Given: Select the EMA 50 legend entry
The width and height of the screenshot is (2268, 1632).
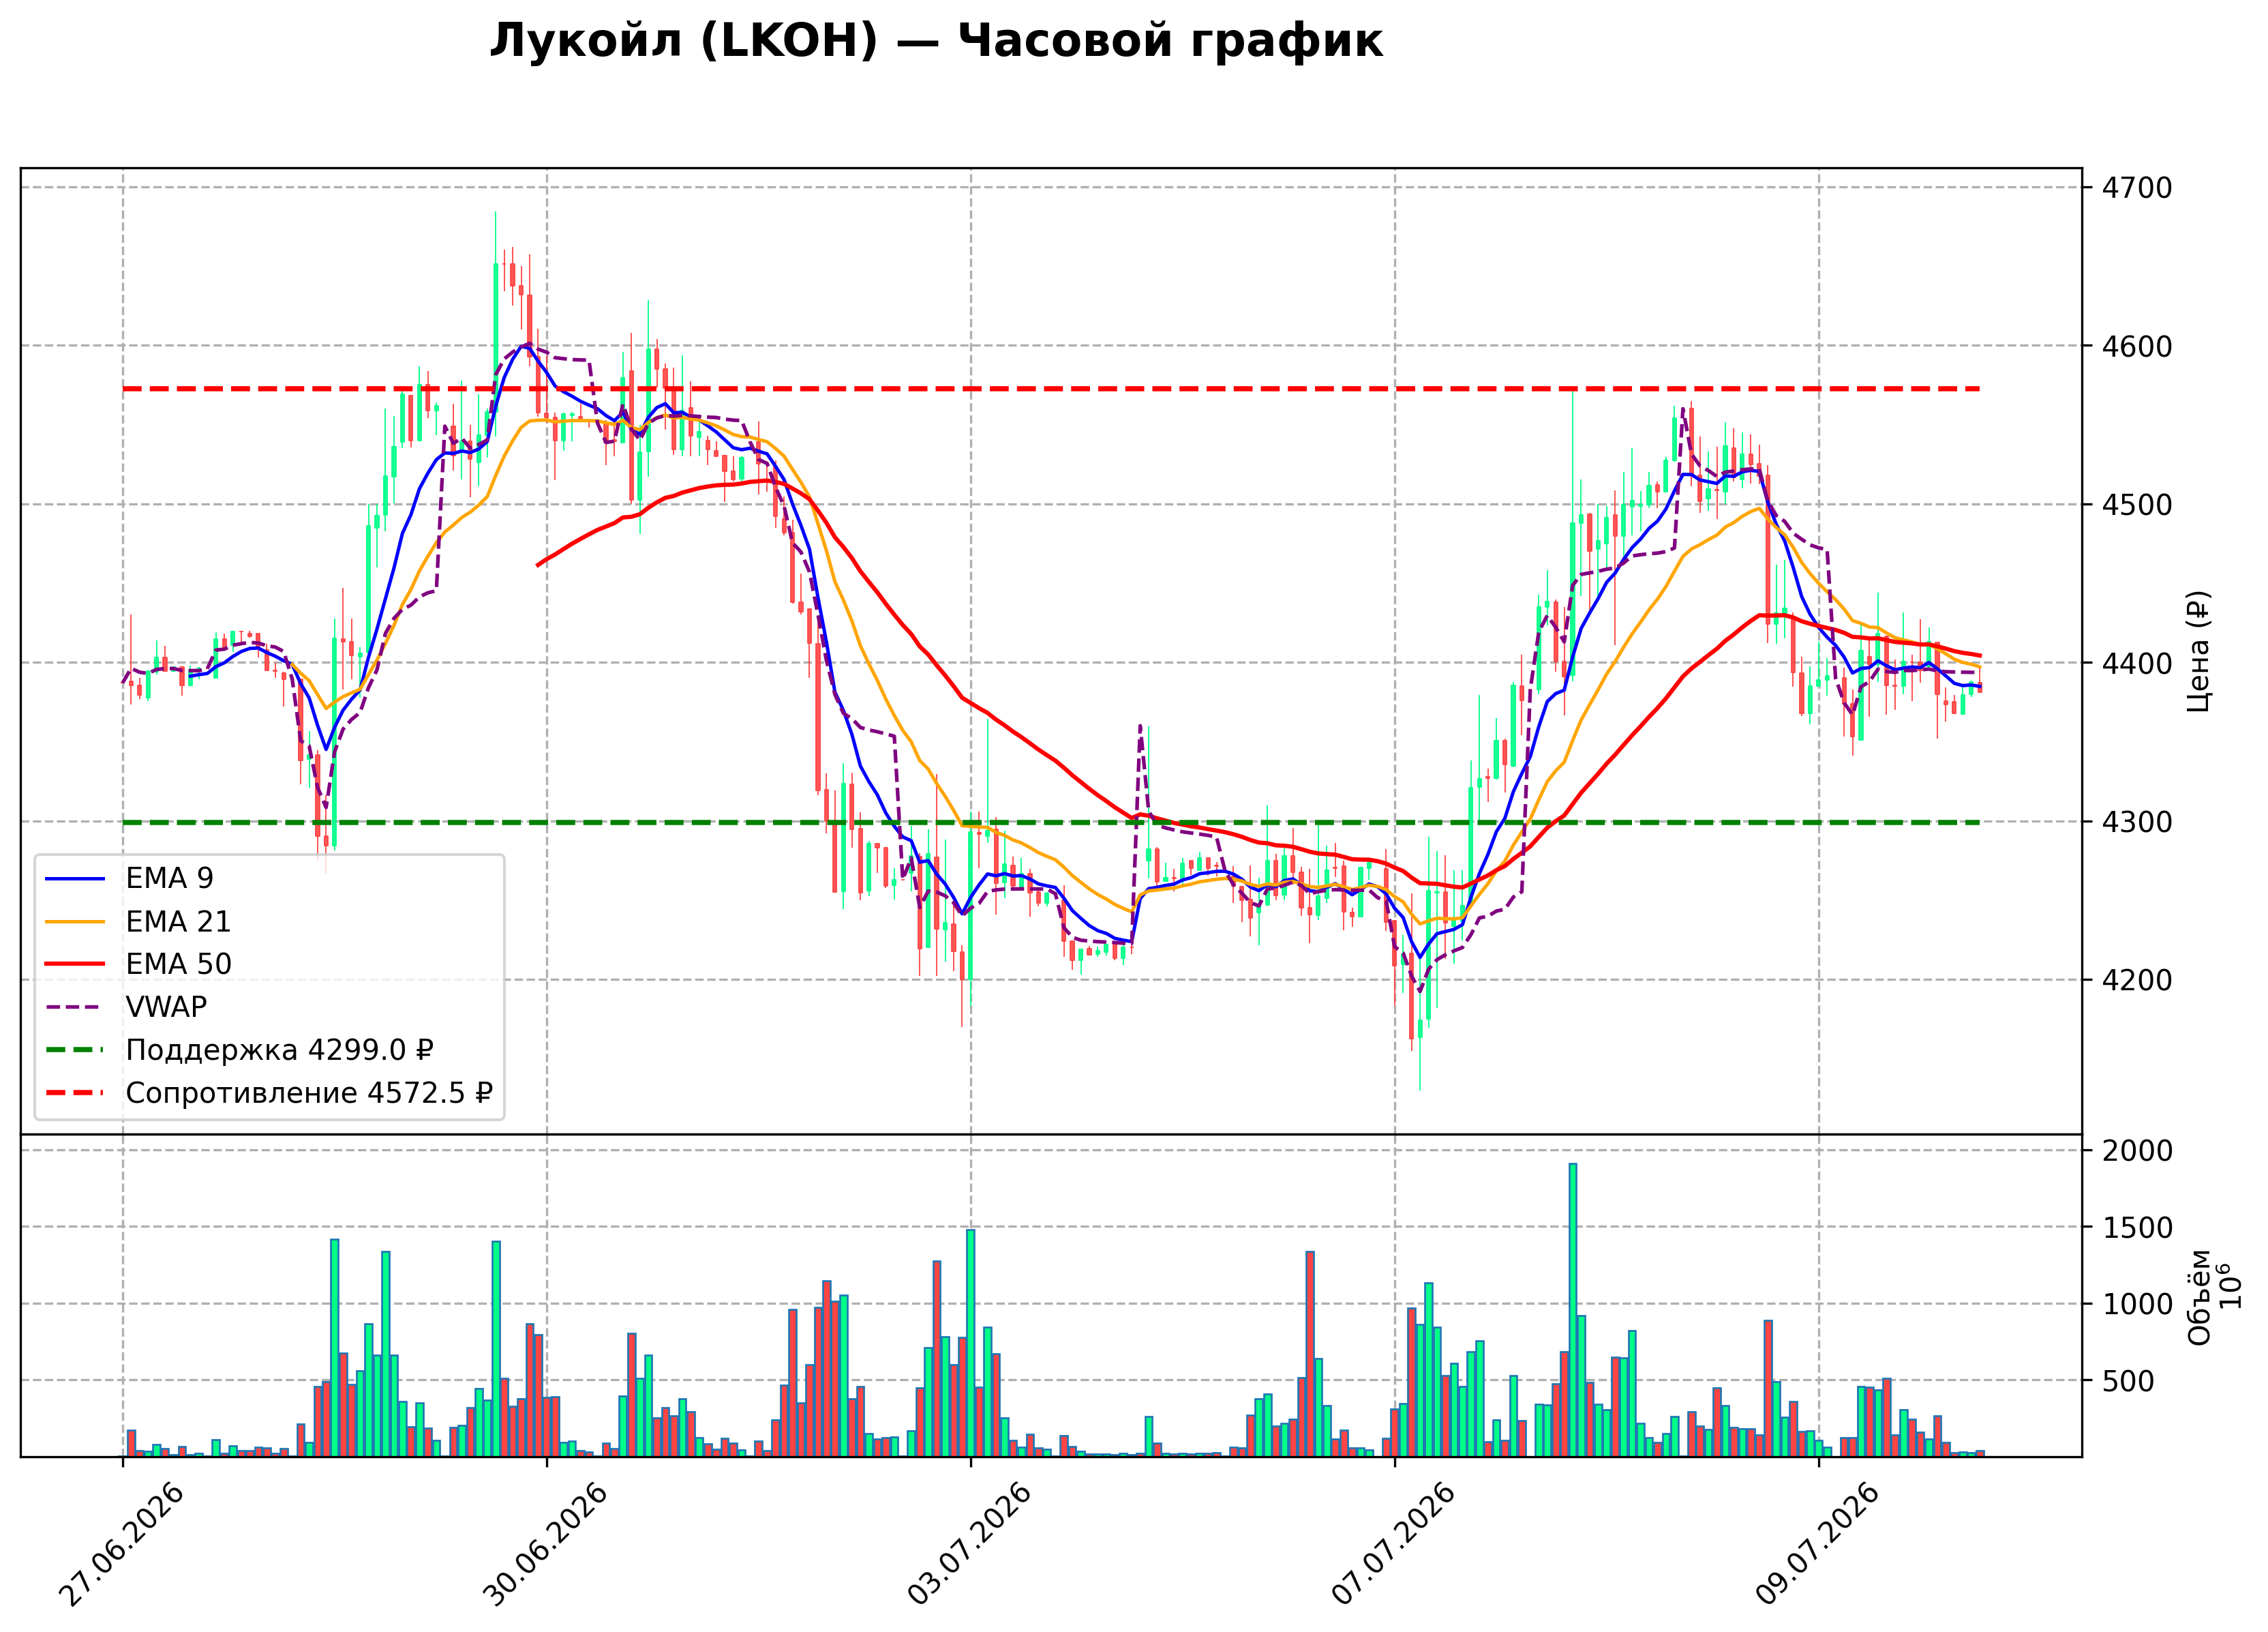Looking at the screenshot, I should [x=138, y=964].
